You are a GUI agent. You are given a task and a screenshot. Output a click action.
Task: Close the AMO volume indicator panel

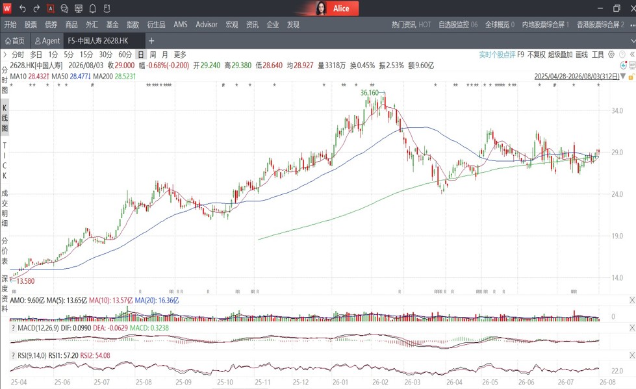click(x=632, y=300)
